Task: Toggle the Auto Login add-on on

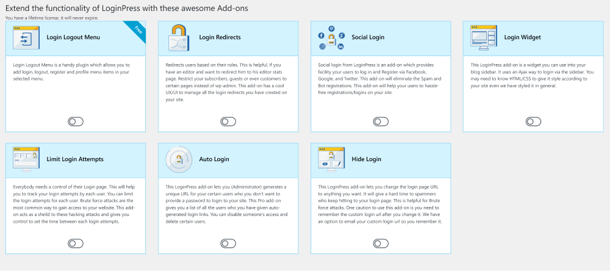Action: (x=228, y=244)
